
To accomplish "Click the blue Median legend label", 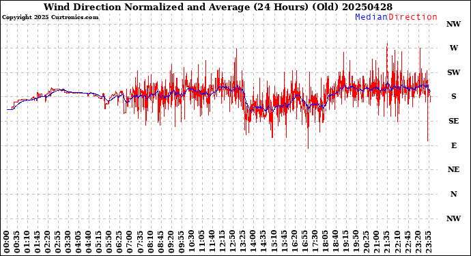I will pos(371,17).
